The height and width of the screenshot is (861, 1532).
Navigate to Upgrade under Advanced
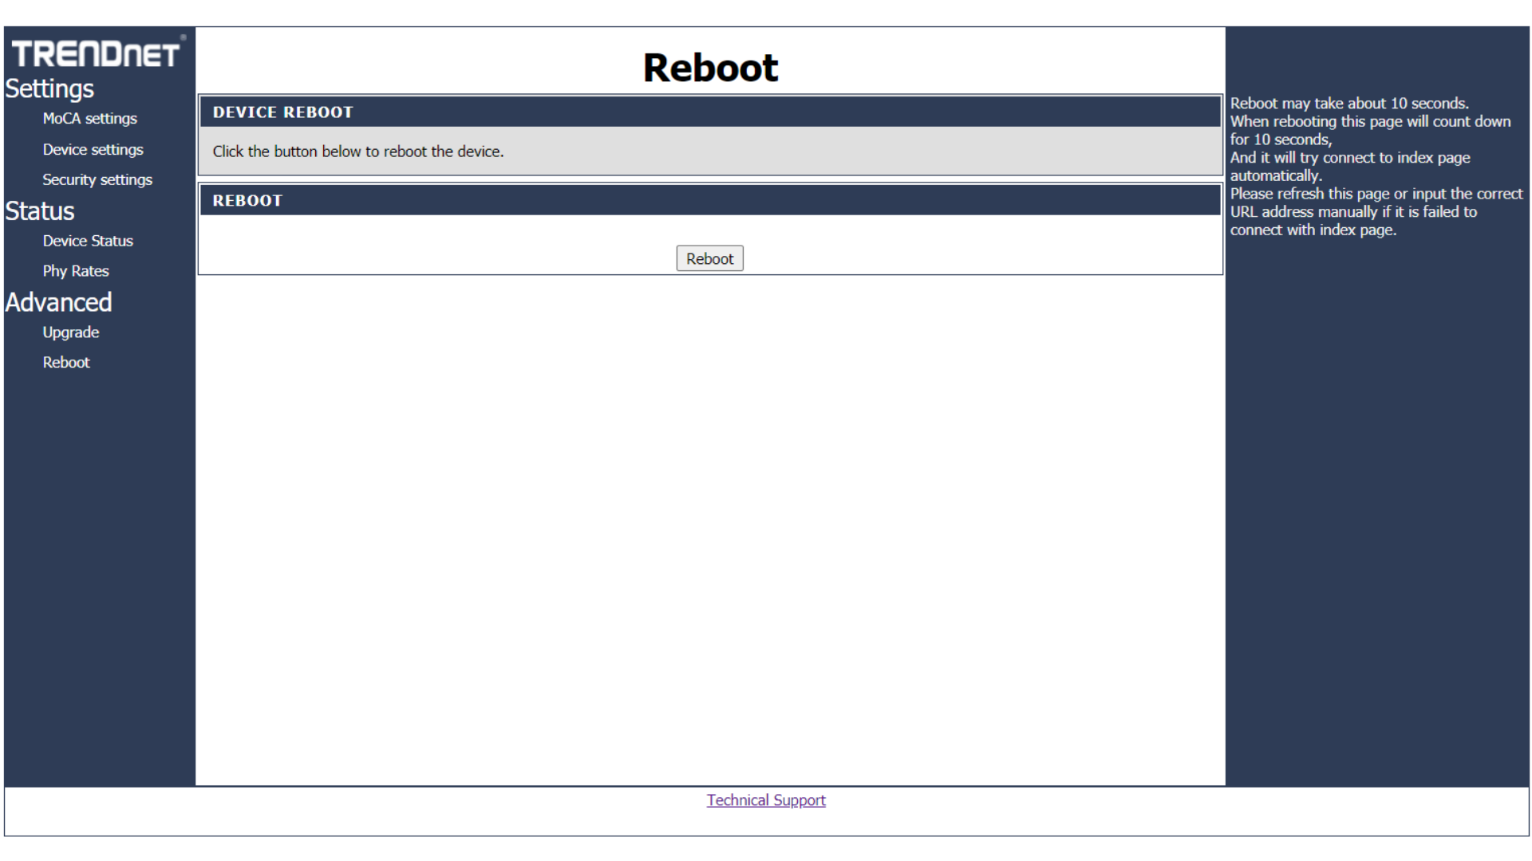(x=70, y=332)
